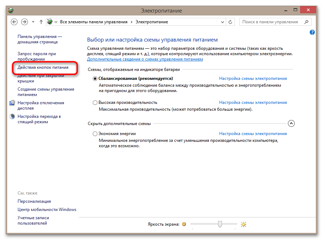Click Все элементы панели управления breadcrumb
This screenshot has width=323, height=240.
point(94,22)
